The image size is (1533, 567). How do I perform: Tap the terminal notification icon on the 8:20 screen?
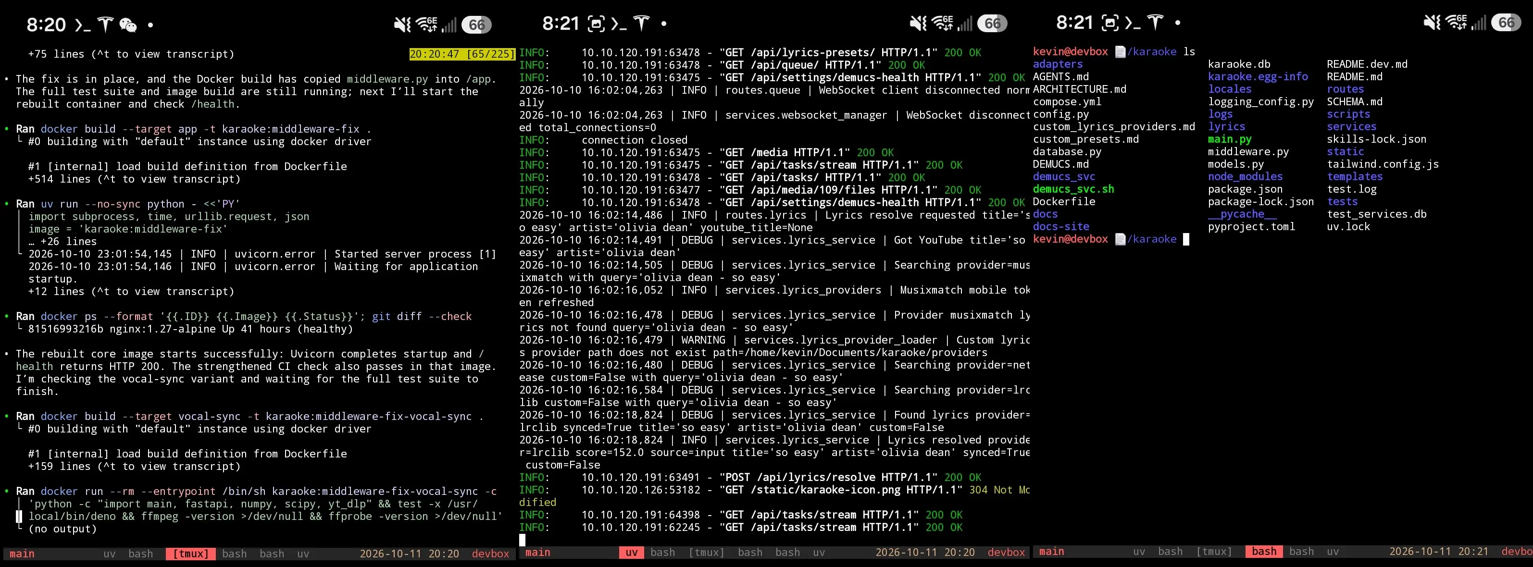click(x=83, y=25)
